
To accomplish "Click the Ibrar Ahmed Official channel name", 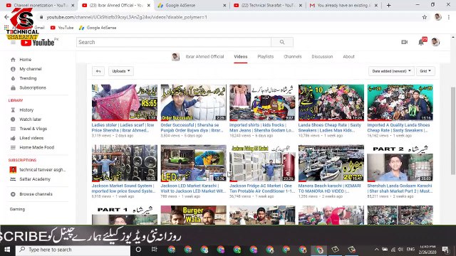I will point(204,57).
